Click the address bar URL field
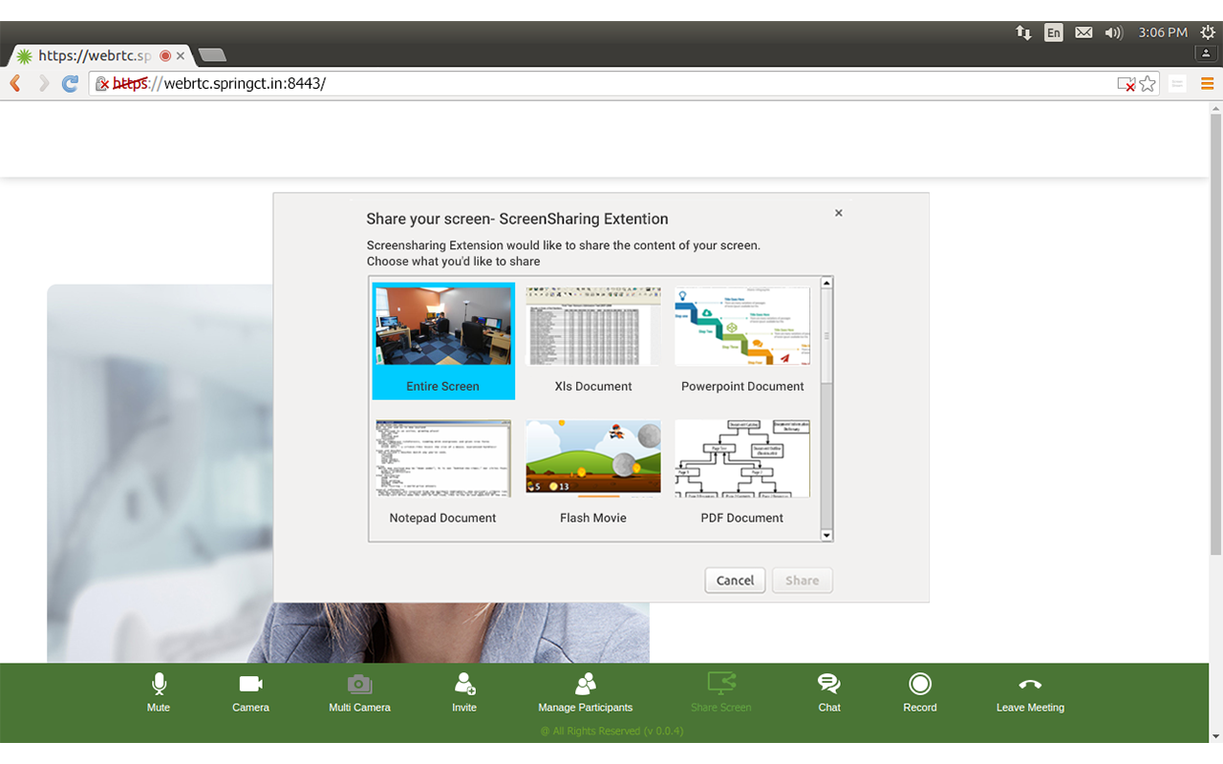 point(626,84)
